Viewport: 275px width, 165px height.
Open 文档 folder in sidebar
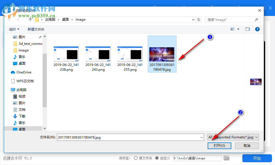click(x=19, y=110)
